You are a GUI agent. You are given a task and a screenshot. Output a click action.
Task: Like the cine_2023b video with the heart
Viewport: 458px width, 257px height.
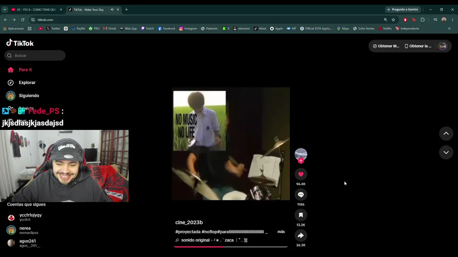(301, 174)
